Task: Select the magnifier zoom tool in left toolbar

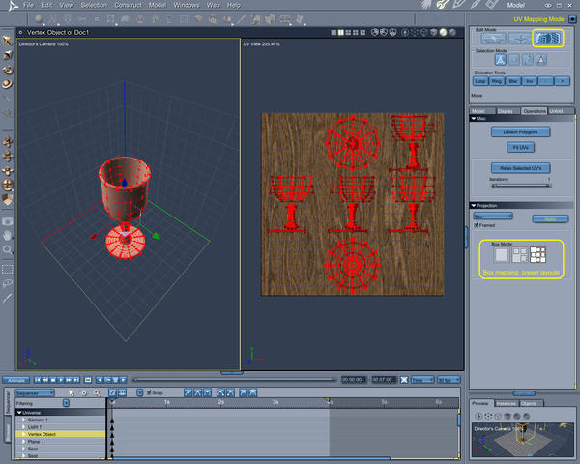Action: (8, 249)
